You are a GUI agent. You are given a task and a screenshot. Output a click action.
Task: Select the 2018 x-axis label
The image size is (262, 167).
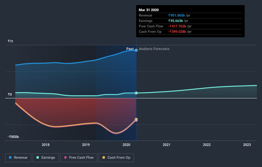pos(46,145)
